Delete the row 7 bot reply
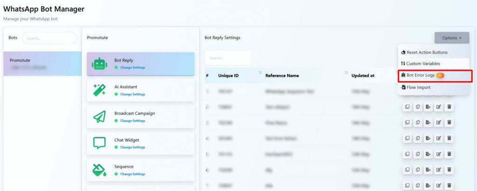 pyautogui.click(x=449, y=185)
